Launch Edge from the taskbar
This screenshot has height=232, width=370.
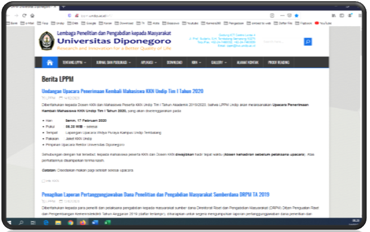(x=46, y=222)
